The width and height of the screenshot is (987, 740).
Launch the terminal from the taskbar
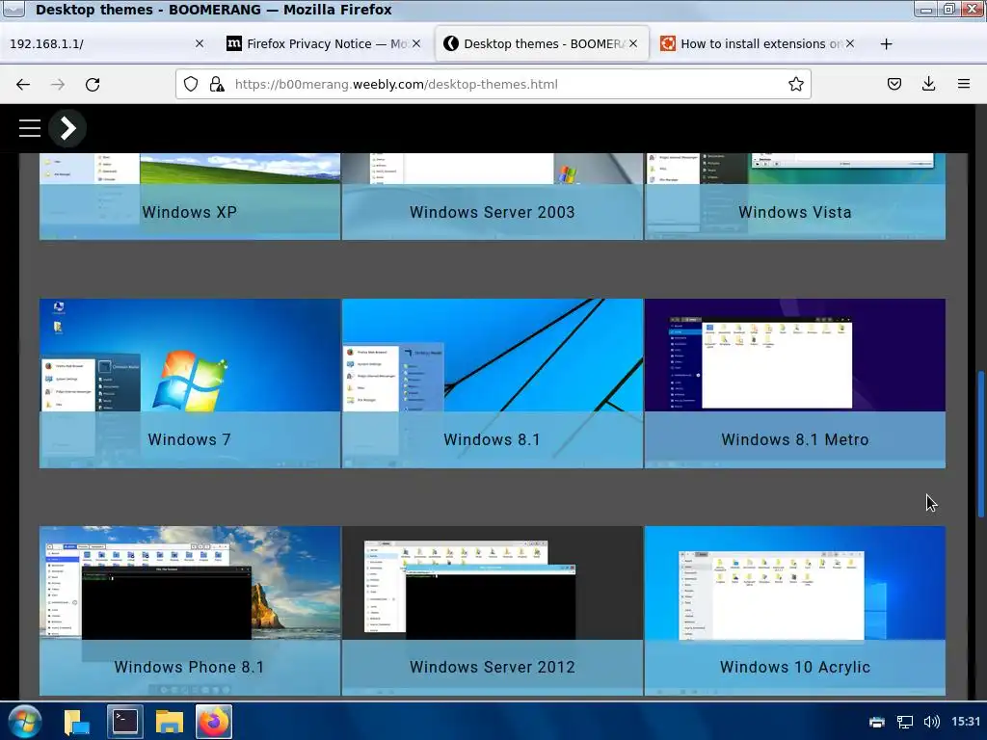[x=125, y=722]
